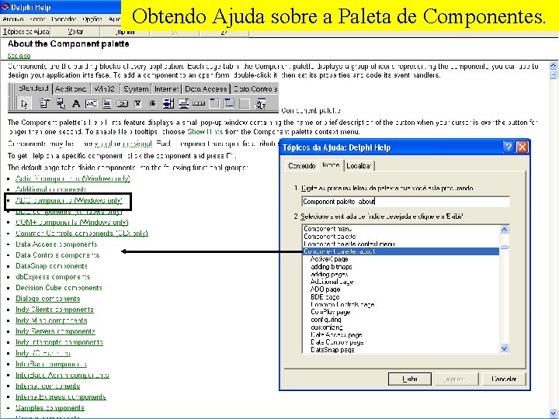Viewport: 559px width, 419px height.
Task: Choose the ComboBox component icon
Action: coord(183,104)
